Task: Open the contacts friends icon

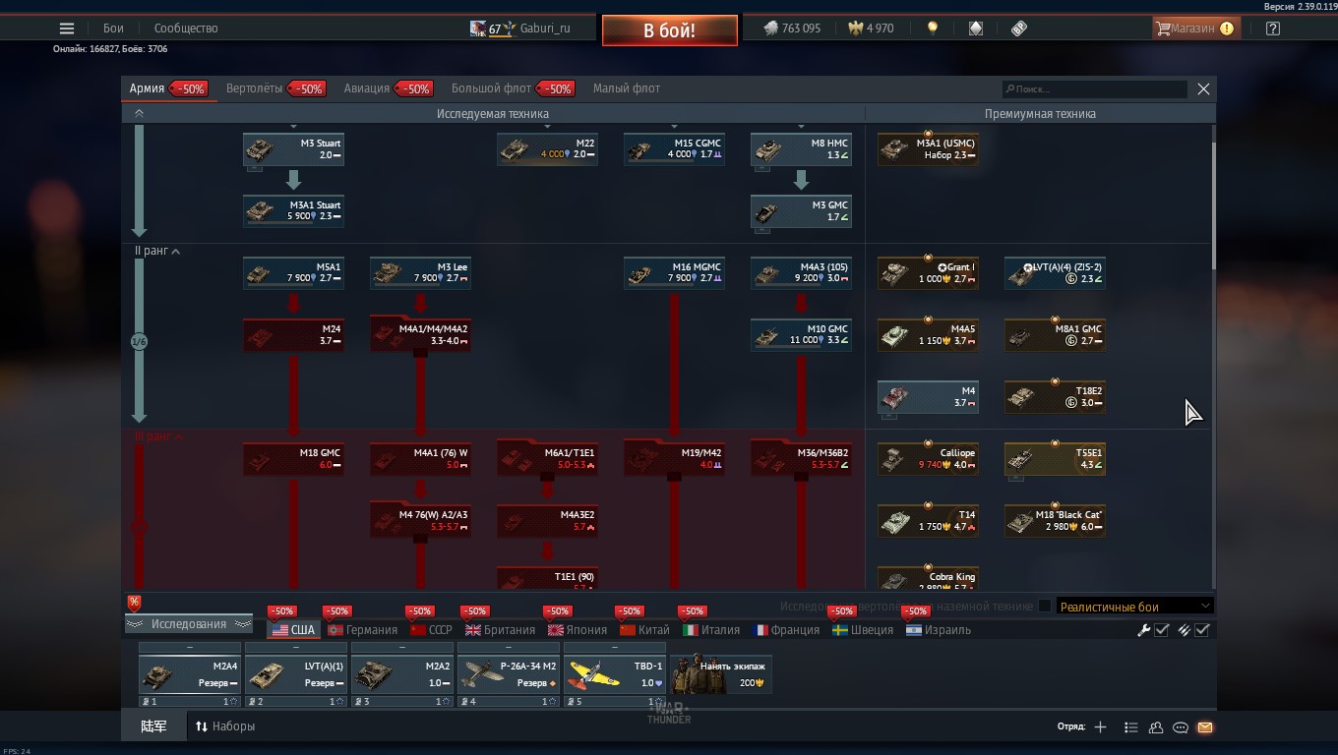Action: 1156,727
